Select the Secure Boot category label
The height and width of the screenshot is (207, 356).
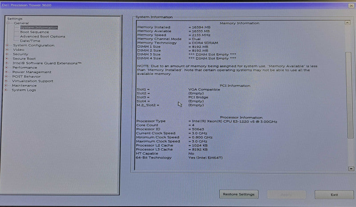24,59
